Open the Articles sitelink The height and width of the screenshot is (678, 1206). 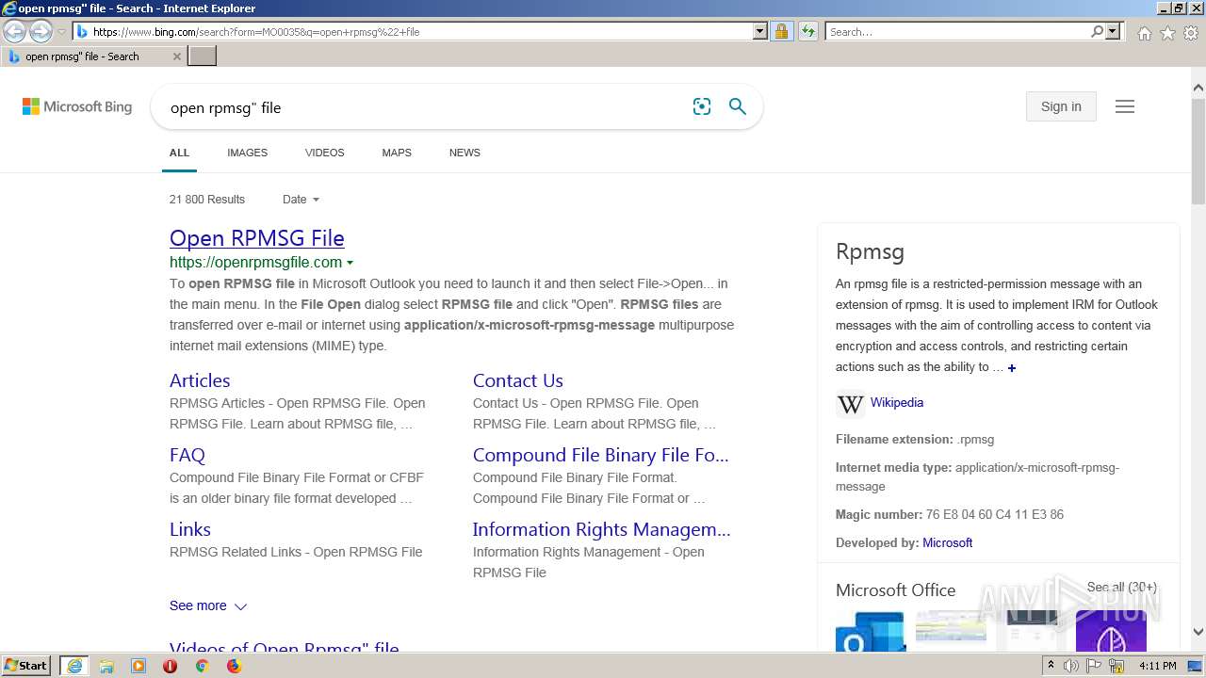200,380
